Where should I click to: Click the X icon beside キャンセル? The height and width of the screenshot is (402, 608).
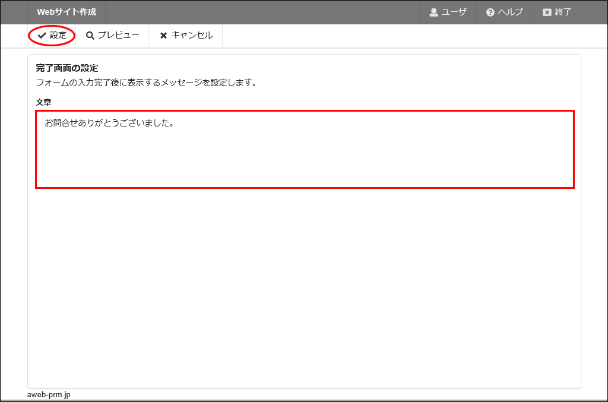pyautogui.click(x=163, y=36)
